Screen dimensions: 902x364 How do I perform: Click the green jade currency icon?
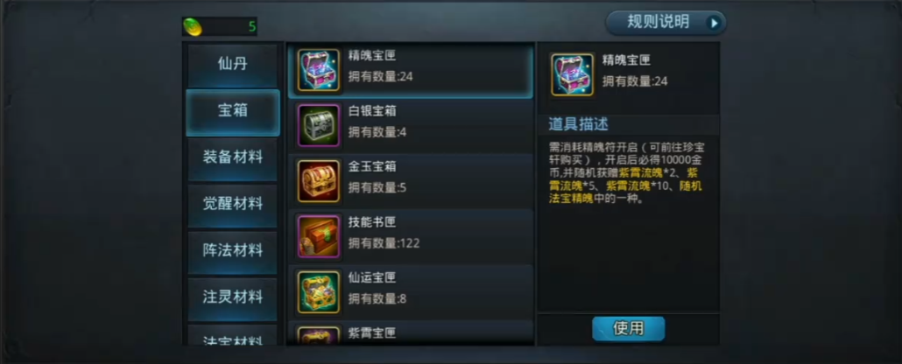coord(192,26)
